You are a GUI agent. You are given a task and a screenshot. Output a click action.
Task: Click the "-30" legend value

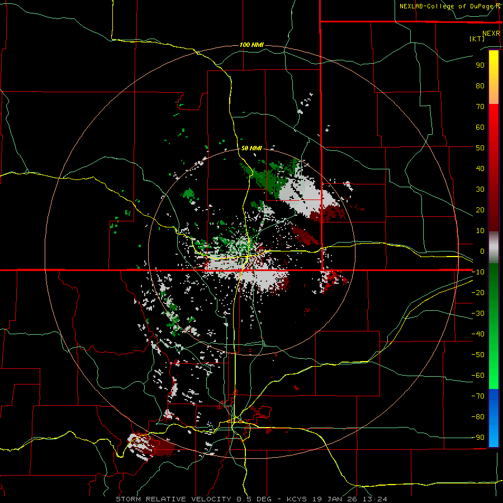click(x=478, y=314)
